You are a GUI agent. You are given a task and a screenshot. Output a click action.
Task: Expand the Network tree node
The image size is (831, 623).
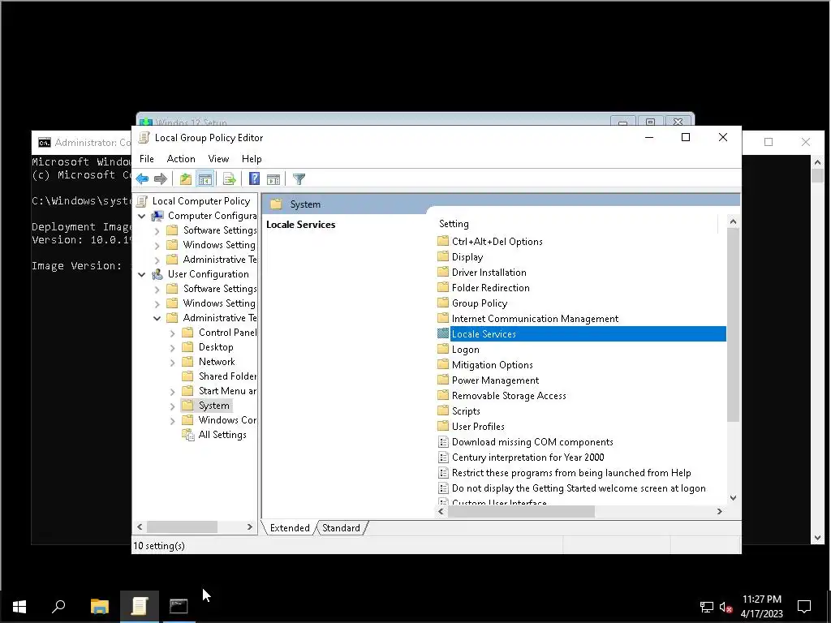coord(172,363)
